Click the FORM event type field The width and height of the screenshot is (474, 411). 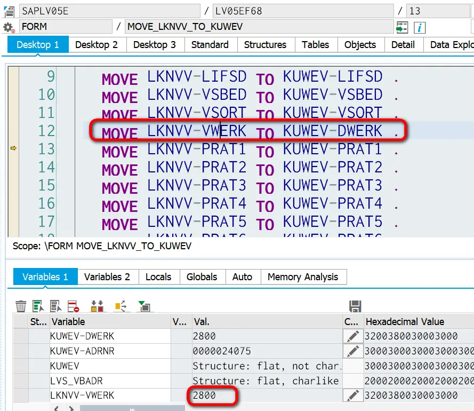[x=66, y=27]
